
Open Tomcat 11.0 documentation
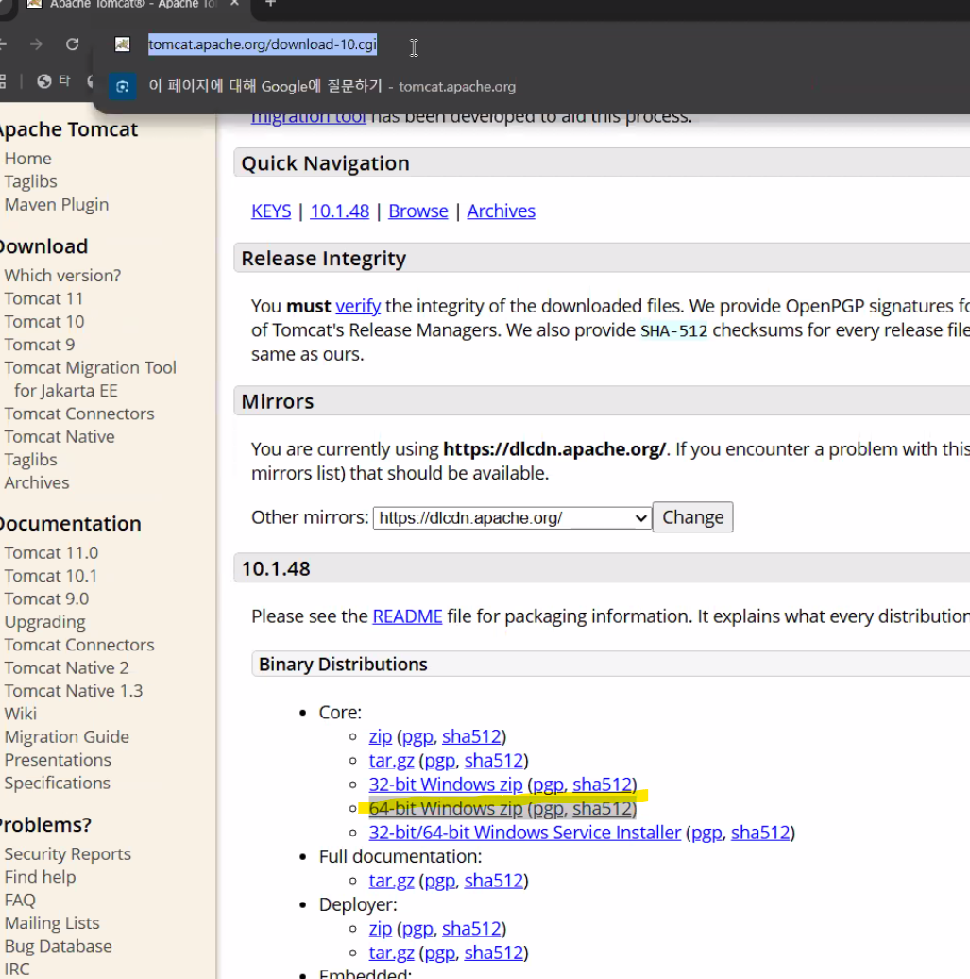point(51,552)
